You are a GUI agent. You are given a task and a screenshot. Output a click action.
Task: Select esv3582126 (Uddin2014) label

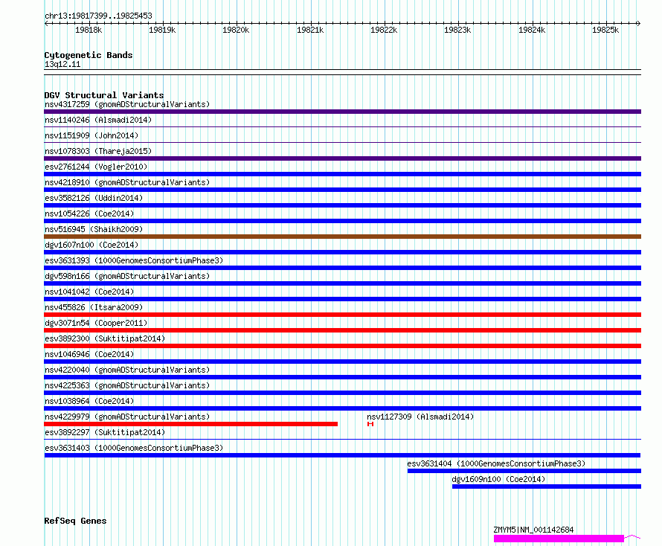94,198
